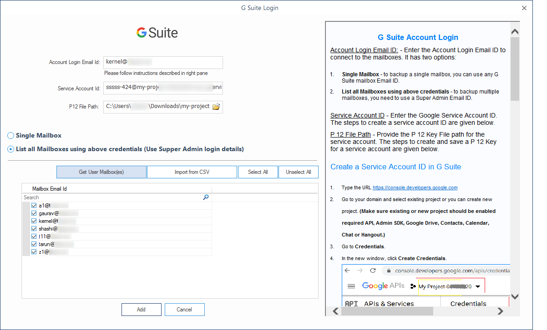Click the reload icon in help image browser

coord(373,271)
